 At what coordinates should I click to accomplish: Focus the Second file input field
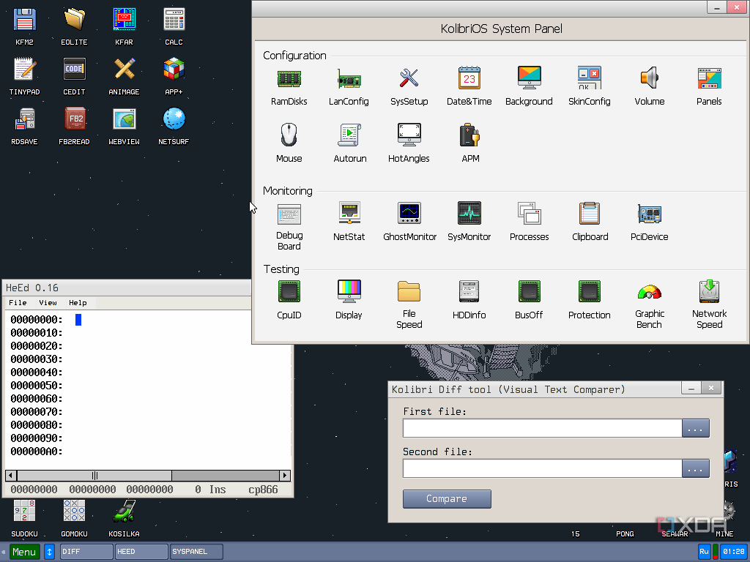[543, 468]
